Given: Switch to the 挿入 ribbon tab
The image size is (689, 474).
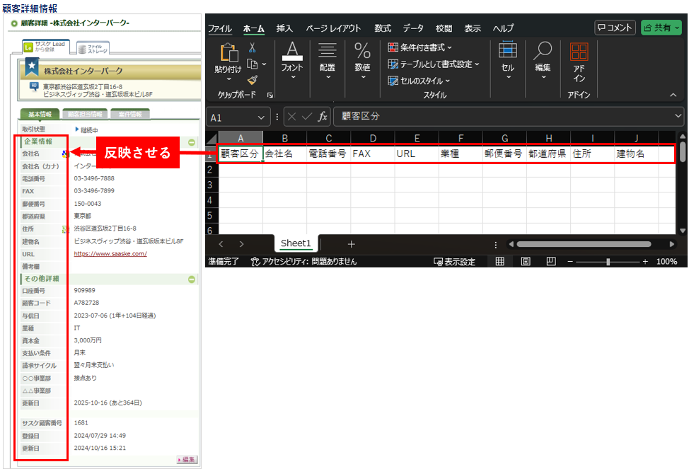Looking at the screenshot, I should click(x=284, y=28).
